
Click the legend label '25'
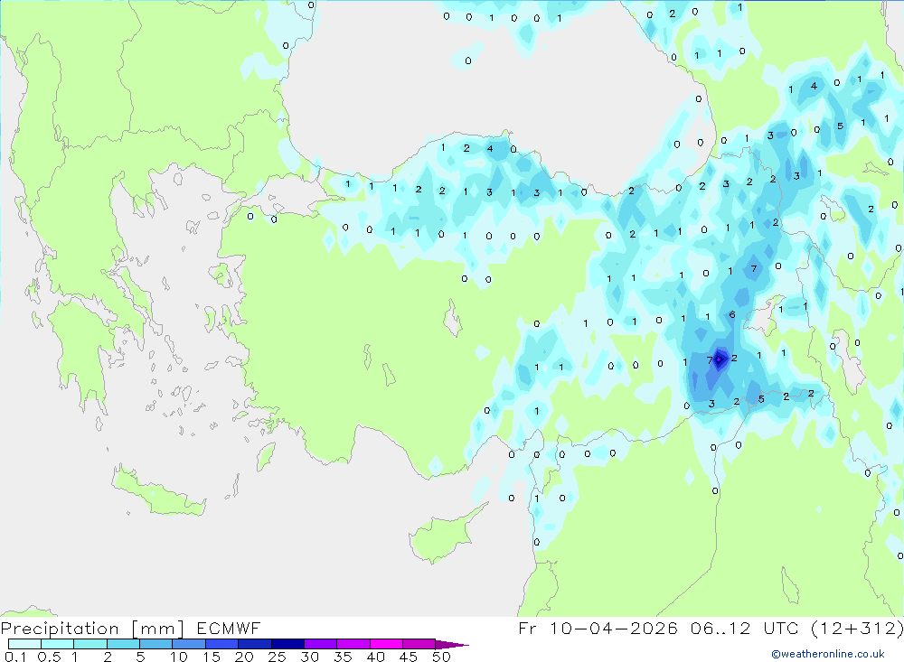tap(278, 657)
